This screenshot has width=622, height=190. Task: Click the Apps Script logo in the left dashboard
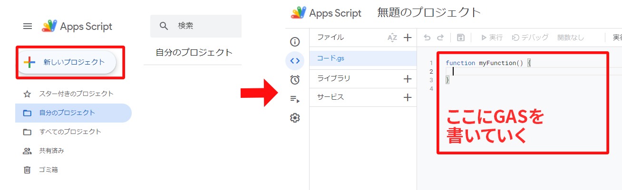[78, 27]
